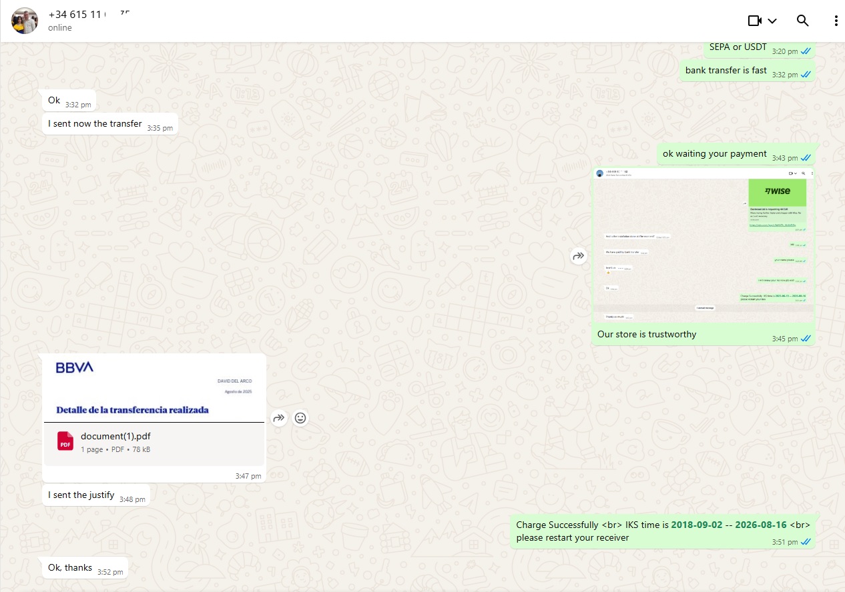Select the 'ok waiting your payment' message

coord(714,153)
